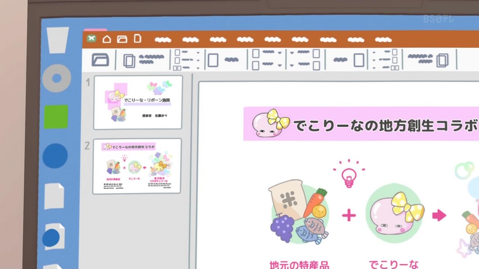Select slide 1 thumbnail in the slide panel
The image size is (479, 269).
[138, 102]
